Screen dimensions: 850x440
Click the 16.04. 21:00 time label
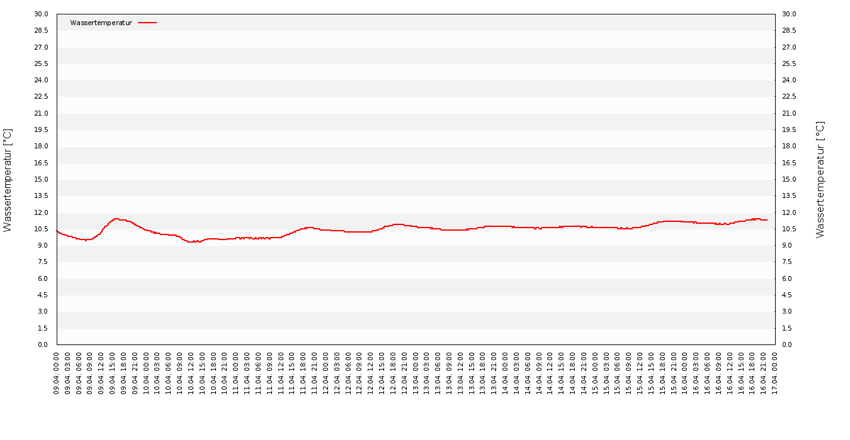[763, 373]
